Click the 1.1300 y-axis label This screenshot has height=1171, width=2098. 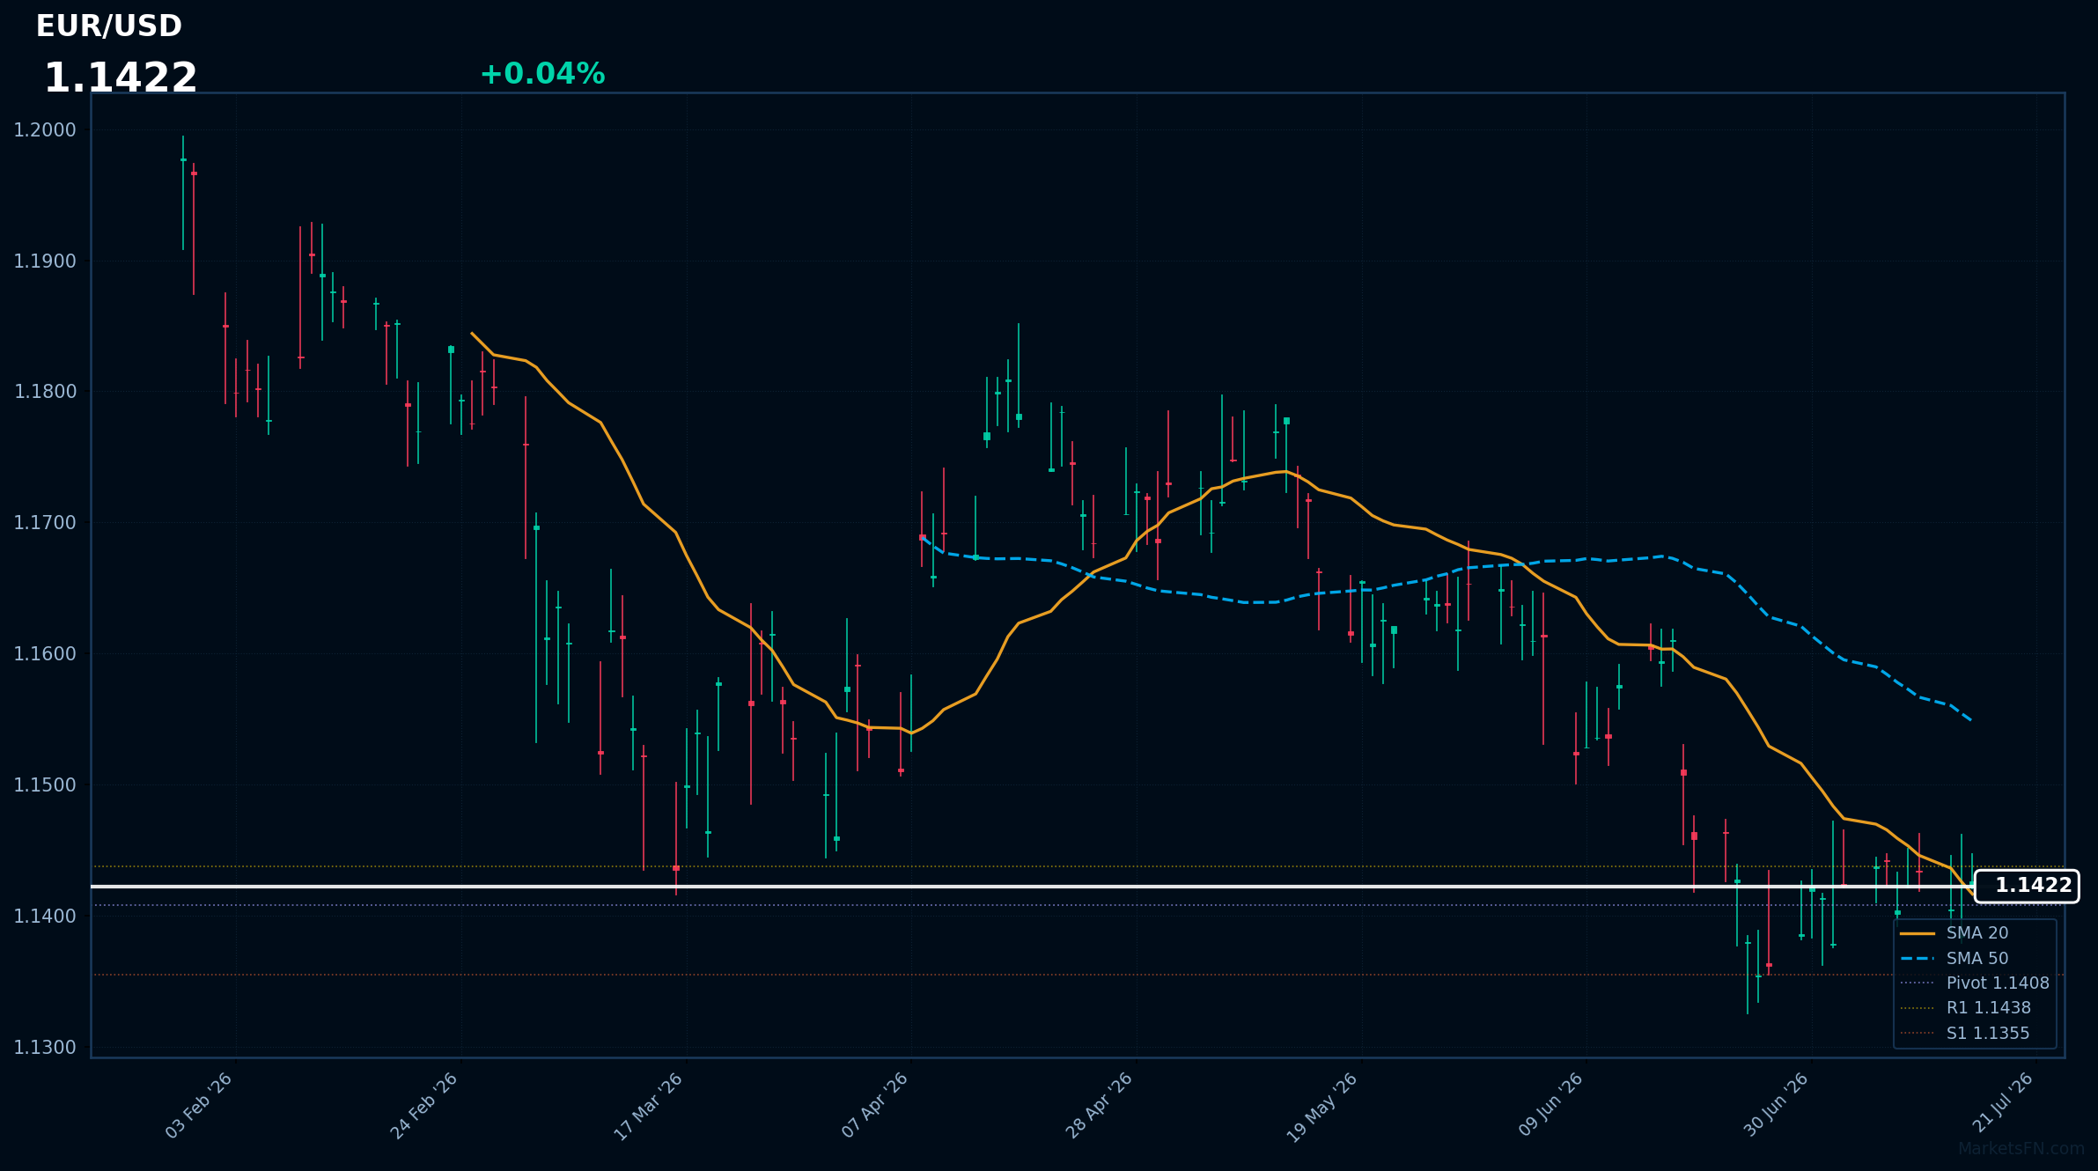(45, 1048)
